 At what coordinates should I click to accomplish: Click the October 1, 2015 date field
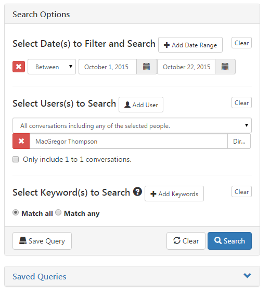coord(108,67)
